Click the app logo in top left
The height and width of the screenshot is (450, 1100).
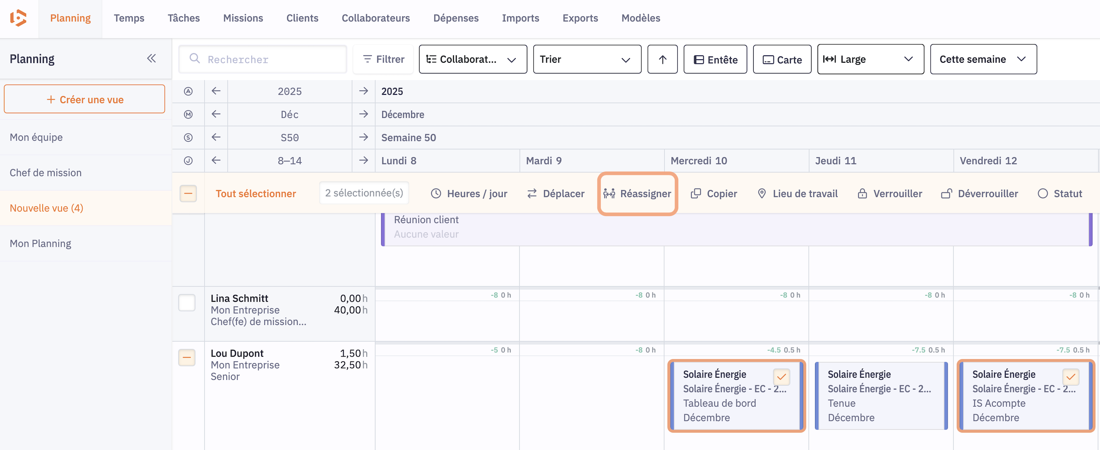[18, 18]
